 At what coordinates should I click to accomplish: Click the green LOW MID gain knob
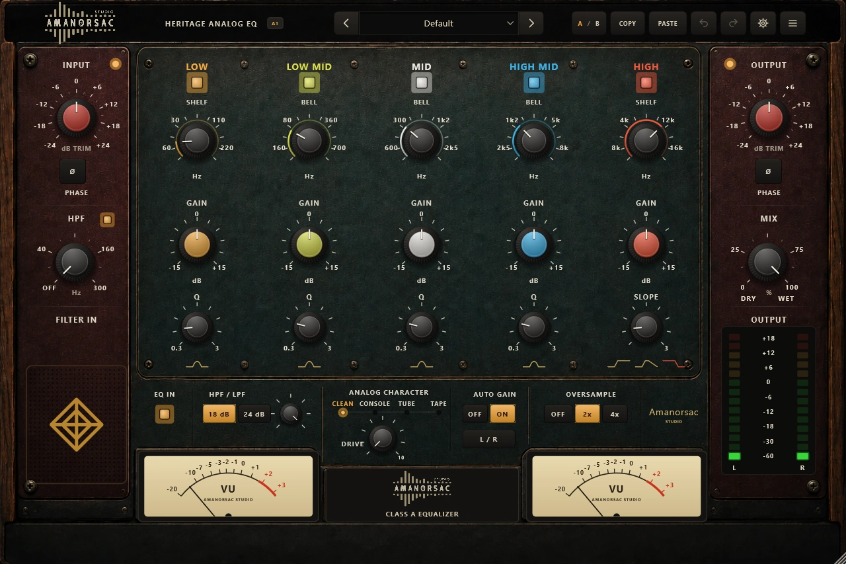click(x=309, y=244)
